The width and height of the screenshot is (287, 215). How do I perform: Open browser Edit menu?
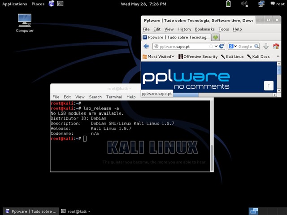pos(157,29)
